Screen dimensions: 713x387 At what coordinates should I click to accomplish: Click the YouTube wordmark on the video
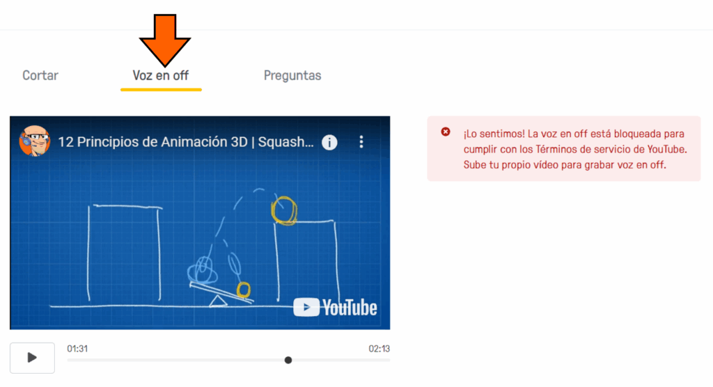(x=350, y=308)
